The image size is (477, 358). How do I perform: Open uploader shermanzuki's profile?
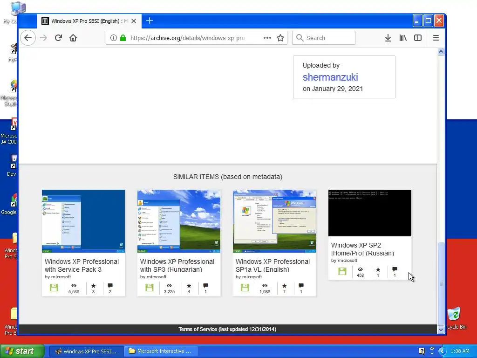pyautogui.click(x=330, y=77)
